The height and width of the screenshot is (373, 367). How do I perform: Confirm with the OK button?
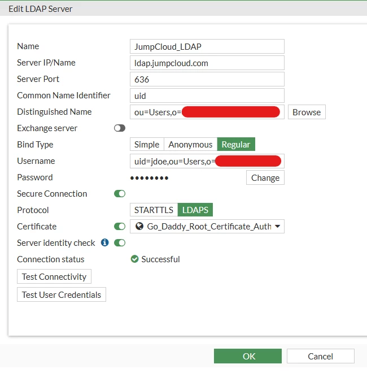pos(248,356)
